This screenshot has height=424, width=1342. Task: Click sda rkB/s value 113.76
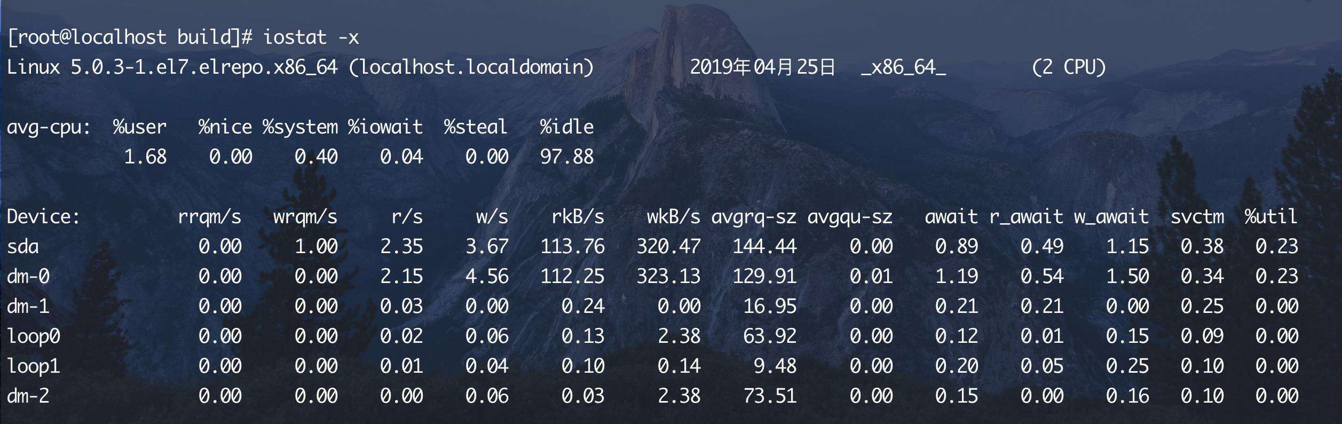click(x=573, y=247)
